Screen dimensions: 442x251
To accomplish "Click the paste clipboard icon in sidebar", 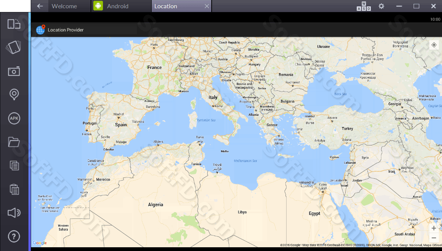I will point(14,189).
